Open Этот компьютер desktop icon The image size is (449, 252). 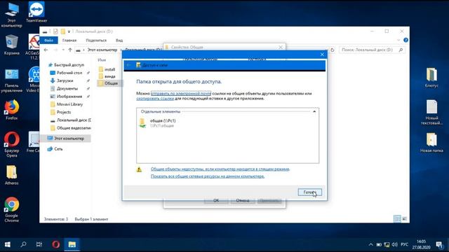pyautogui.click(x=11, y=15)
